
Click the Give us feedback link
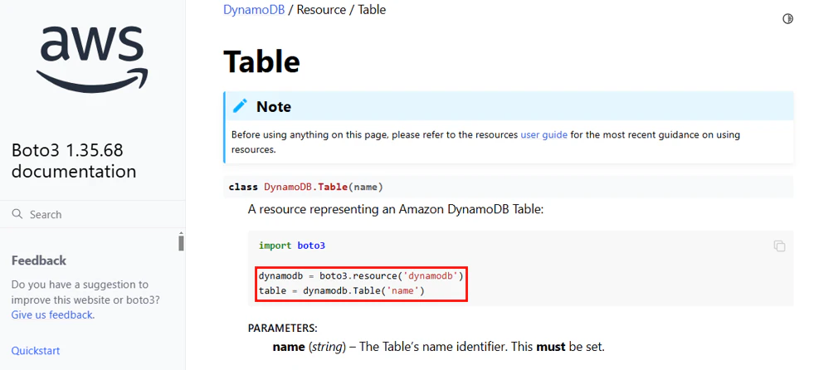[x=52, y=315]
